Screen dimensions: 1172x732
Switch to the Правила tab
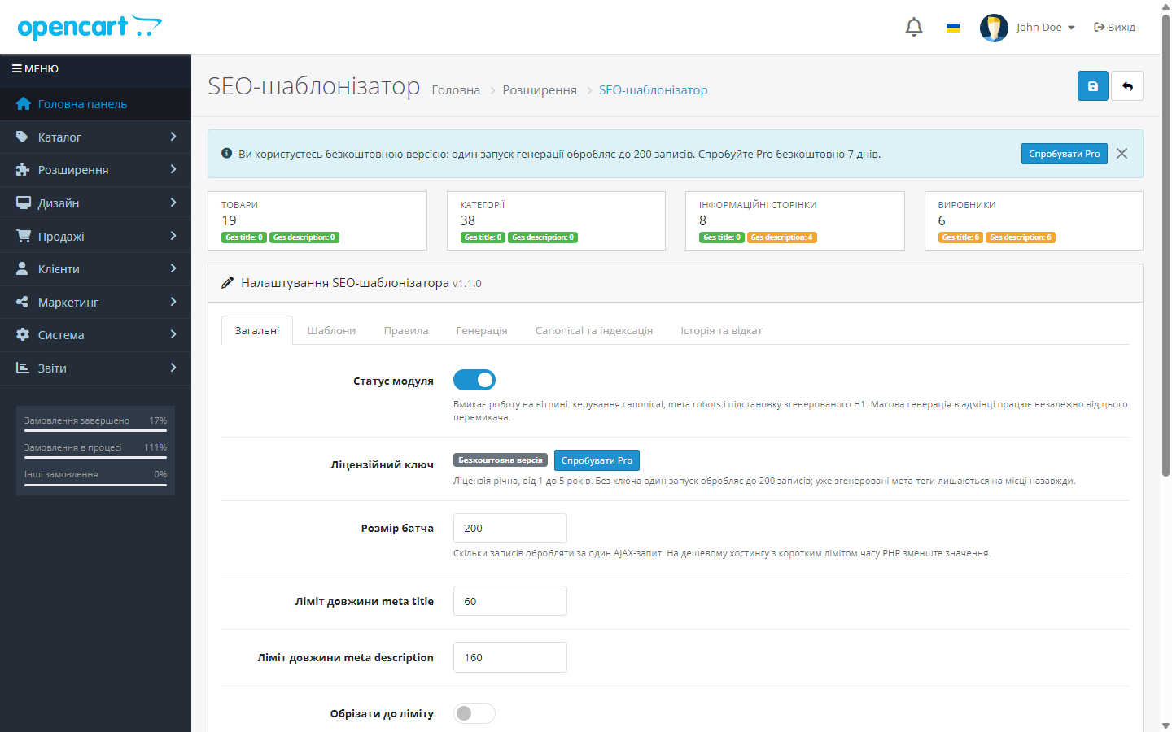pyautogui.click(x=406, y=330)
